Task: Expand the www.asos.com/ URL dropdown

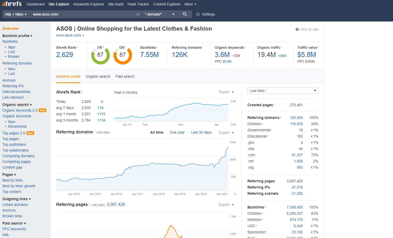Action: coord(83,35)
